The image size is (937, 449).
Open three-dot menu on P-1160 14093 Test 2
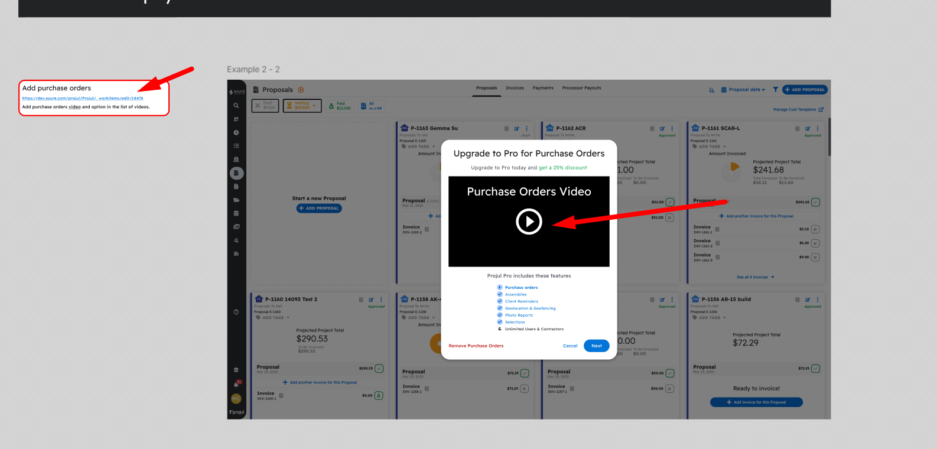pos(381,300)
